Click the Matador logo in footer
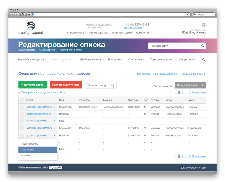The width and height of the screenshot is (225, 182). 55,167
